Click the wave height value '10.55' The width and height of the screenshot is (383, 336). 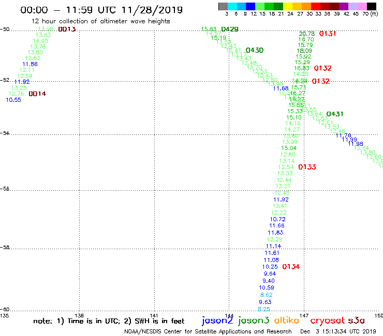[x=13, y=100]
